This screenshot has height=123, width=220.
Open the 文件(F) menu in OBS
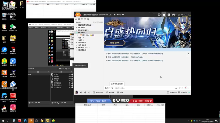[x=31, y=28]
